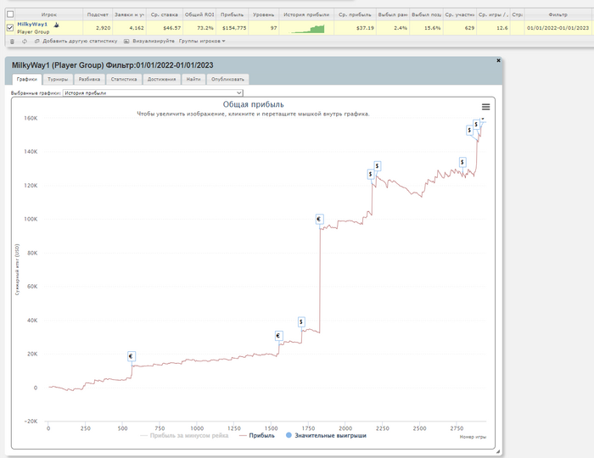Select the Найти tab
Screen dimensions: 594x458
193,80
